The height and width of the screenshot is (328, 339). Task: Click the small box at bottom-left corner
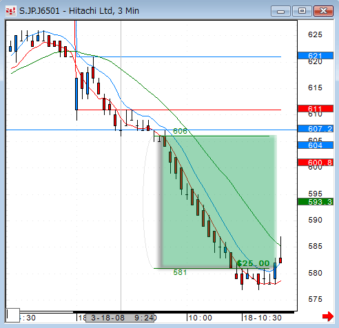[x=13, y=315]
